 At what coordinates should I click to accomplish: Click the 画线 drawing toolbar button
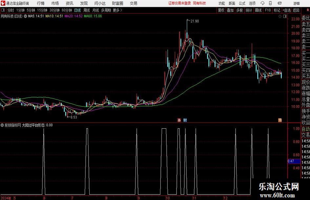[258, 10]
